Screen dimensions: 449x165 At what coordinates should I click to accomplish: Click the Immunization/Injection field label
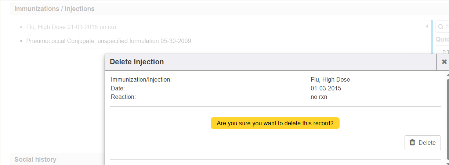[141, 79]
